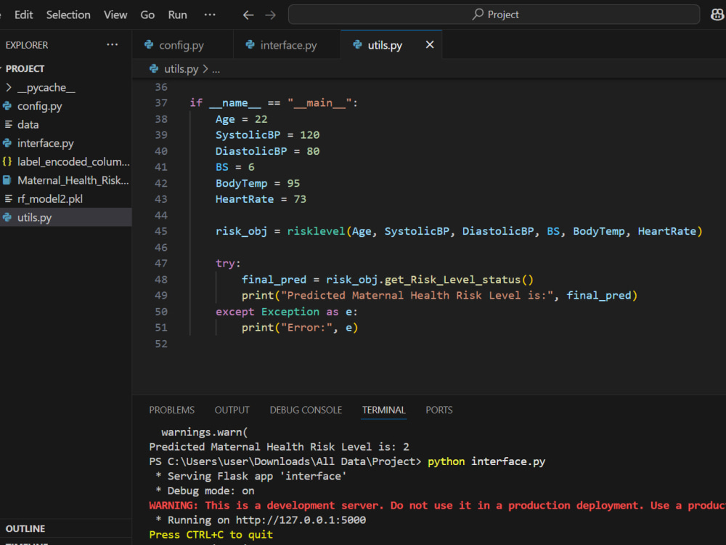Open the Edit menu

(x=23, y=15)
